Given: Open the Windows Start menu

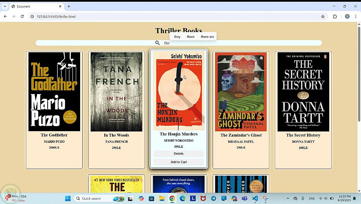Looking at the screenshot, I should pos(68,199).
